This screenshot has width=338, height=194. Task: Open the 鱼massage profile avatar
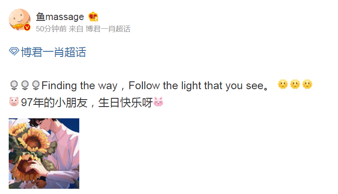(x=20, y=20)
